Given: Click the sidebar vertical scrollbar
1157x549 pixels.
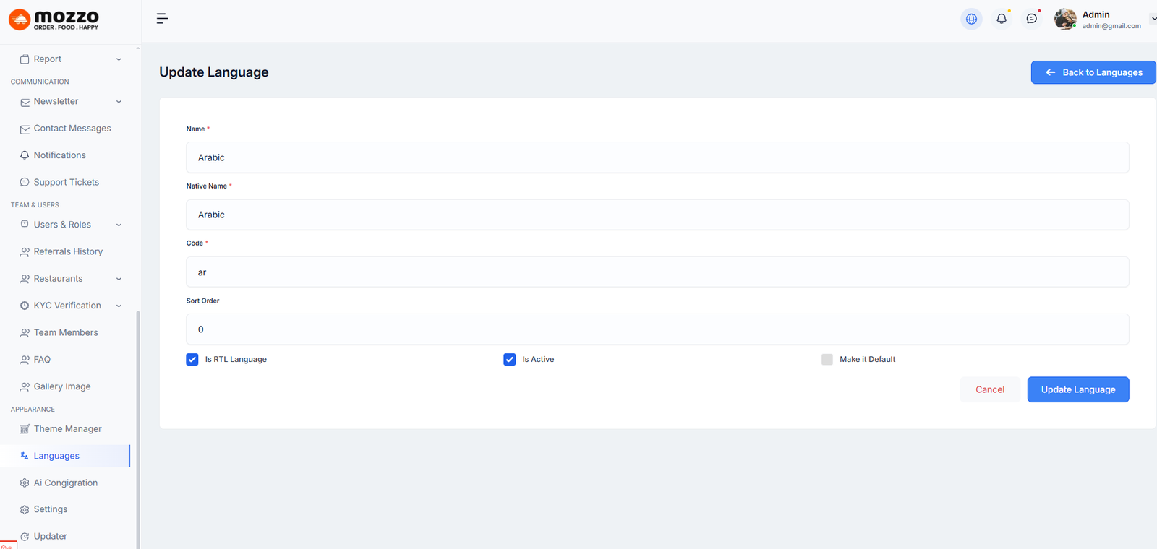Looking at the screenshot, I should click(x=137, y=426).
